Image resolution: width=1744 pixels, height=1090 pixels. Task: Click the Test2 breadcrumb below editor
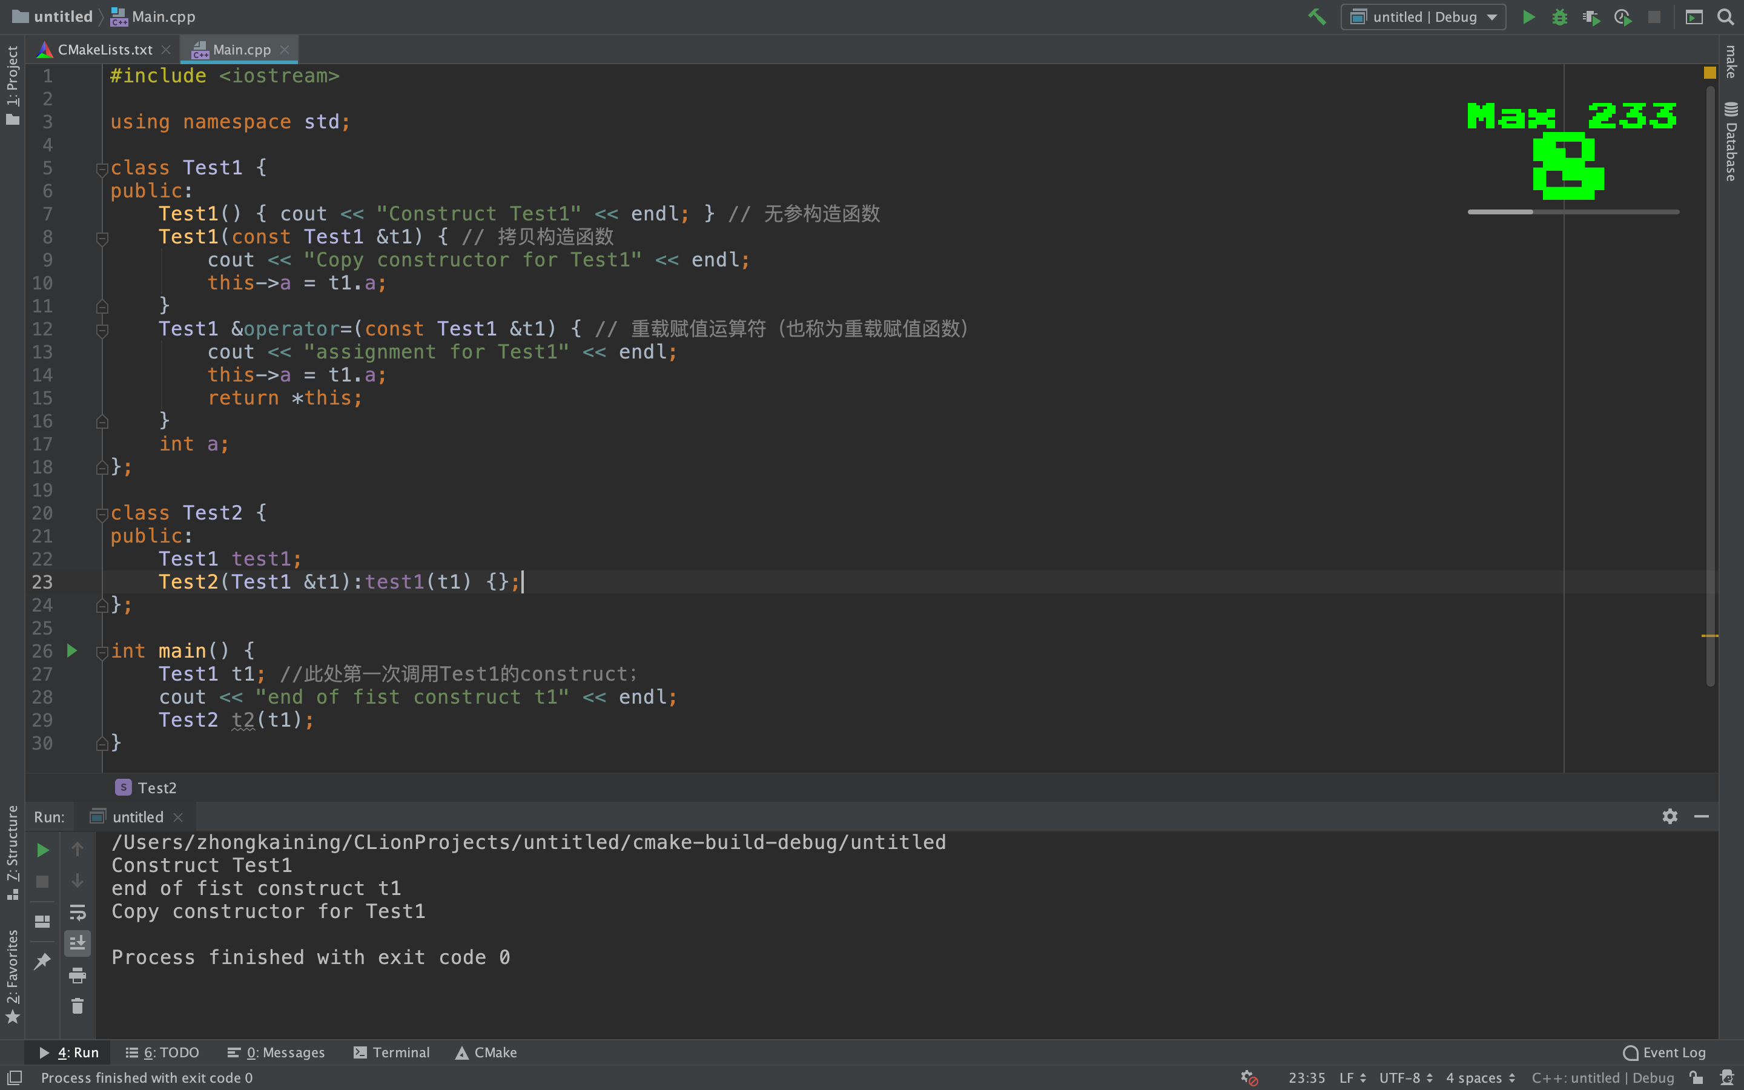point(147,788)
